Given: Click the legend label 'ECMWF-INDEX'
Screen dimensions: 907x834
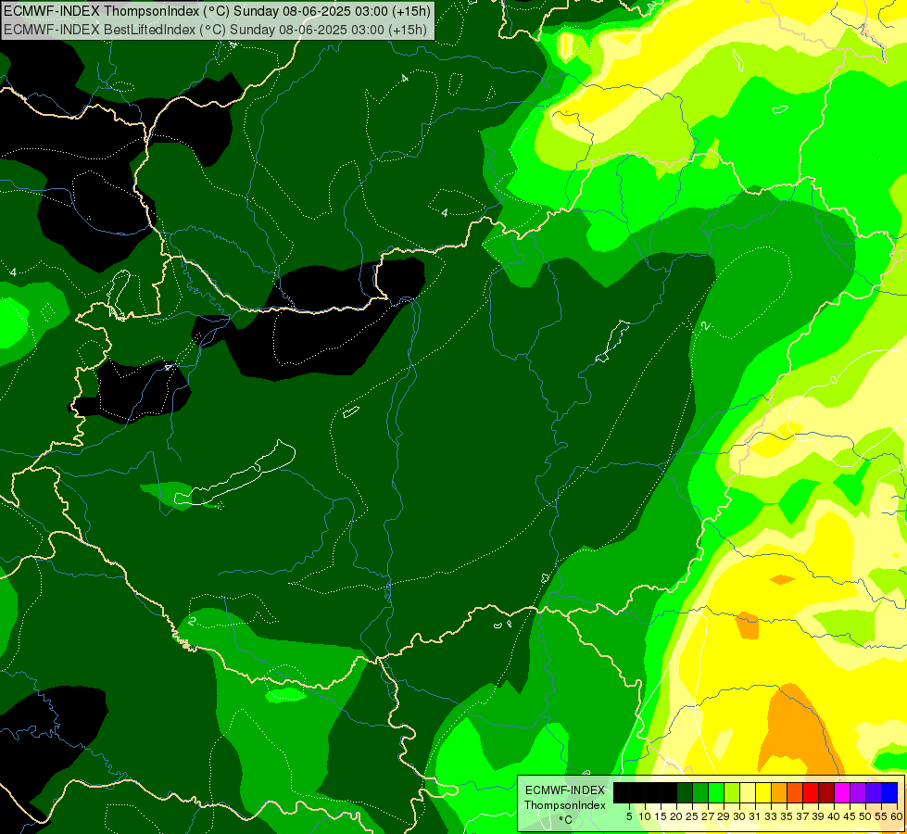Looking at the screenshot, I should tap(565, 790).
